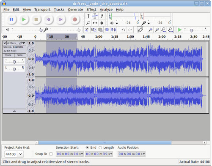Click the horizontal scrollbar thumb
The image size is (212, 166).
pos(105,143)
